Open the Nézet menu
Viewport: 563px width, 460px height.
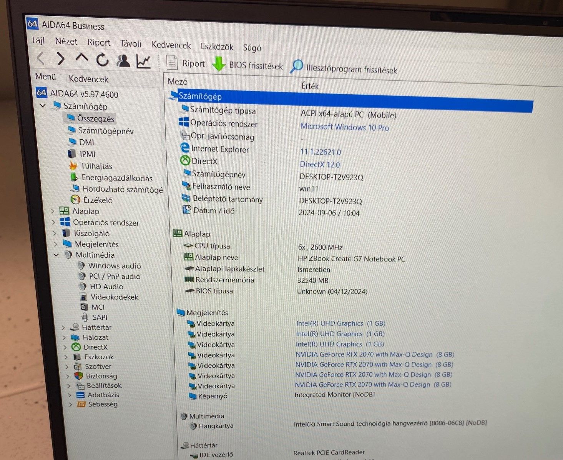coord(66,41)
